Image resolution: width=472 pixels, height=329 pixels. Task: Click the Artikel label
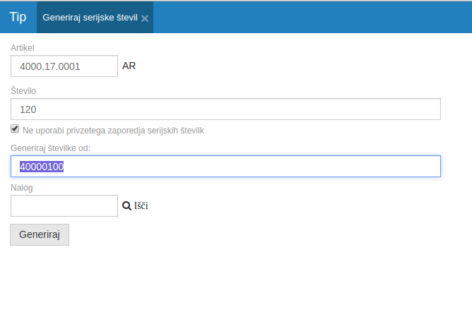[x=23, y=47]
